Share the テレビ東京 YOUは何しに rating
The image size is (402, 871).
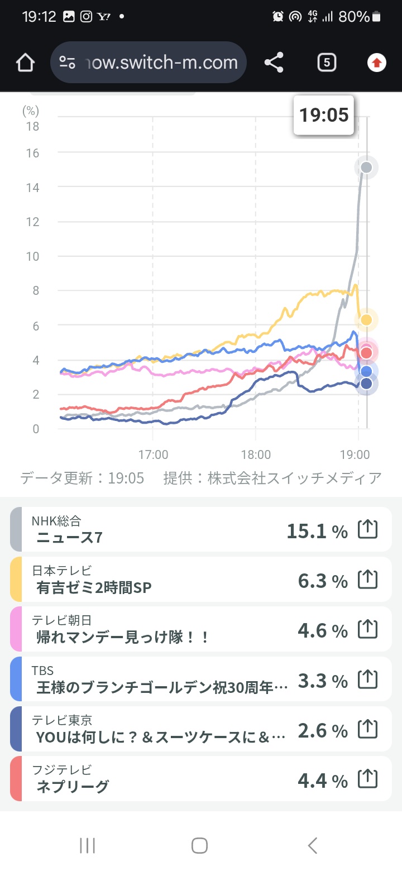pyautogui.click(x=367, y=729)
